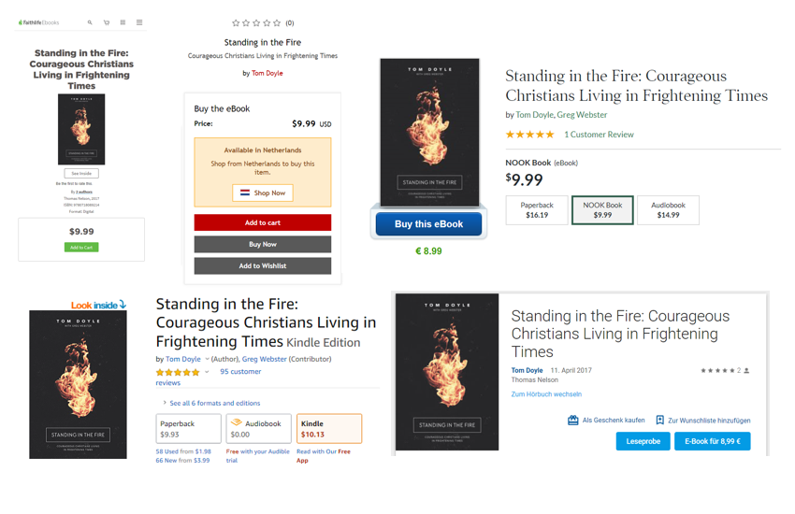Click the Netherlands flag in Shop Now
Screen dimensions: 795x514
(x=245, y=193)
